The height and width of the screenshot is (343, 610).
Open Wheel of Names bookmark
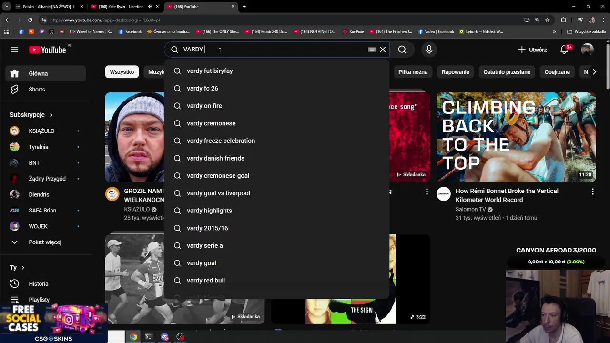(x=91, y=32)
